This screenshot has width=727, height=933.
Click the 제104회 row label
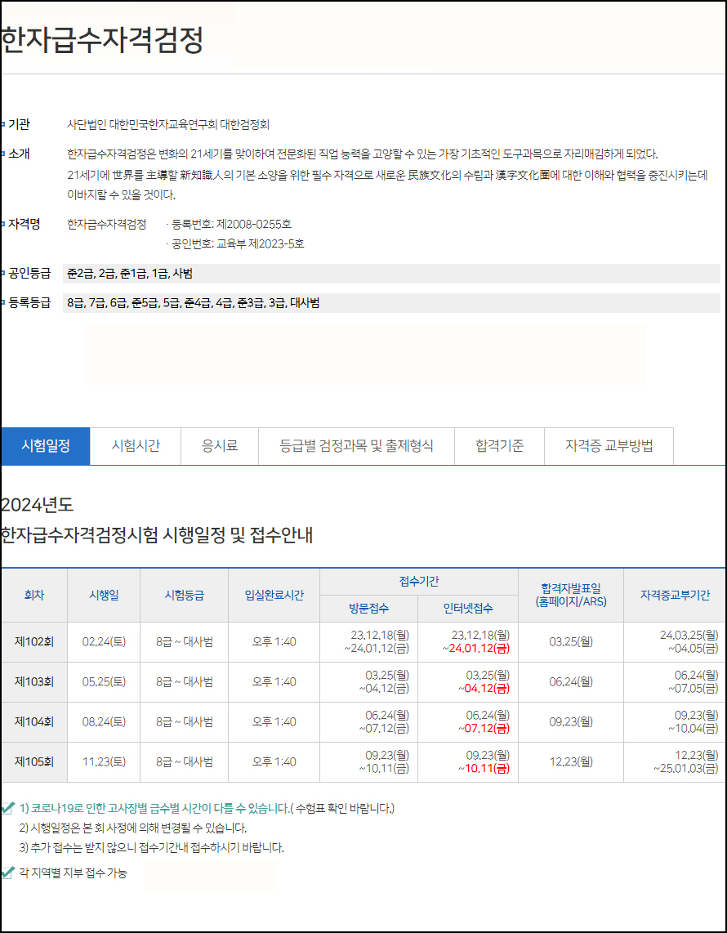click(34, 721)
